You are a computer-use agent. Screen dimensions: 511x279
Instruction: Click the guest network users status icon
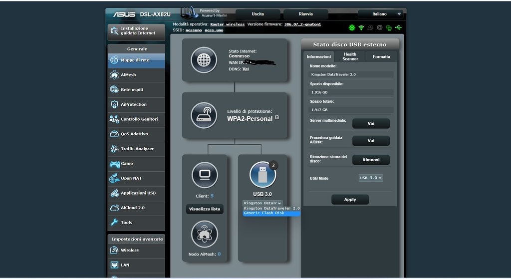tap(370, 28)
